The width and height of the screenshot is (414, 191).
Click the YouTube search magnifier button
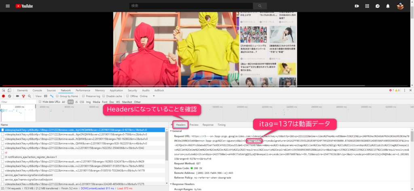click(x=260, y=6)
